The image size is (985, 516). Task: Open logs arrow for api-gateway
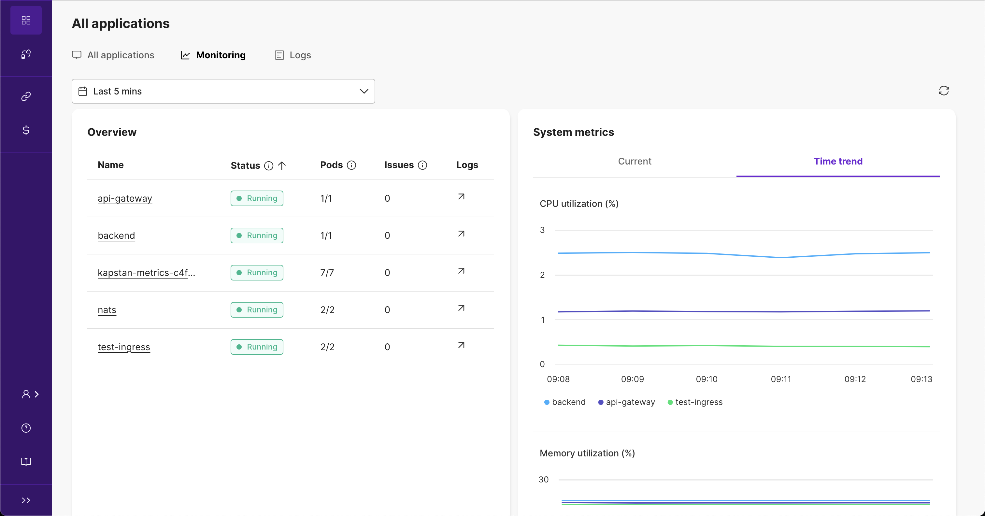click(461, 197)
